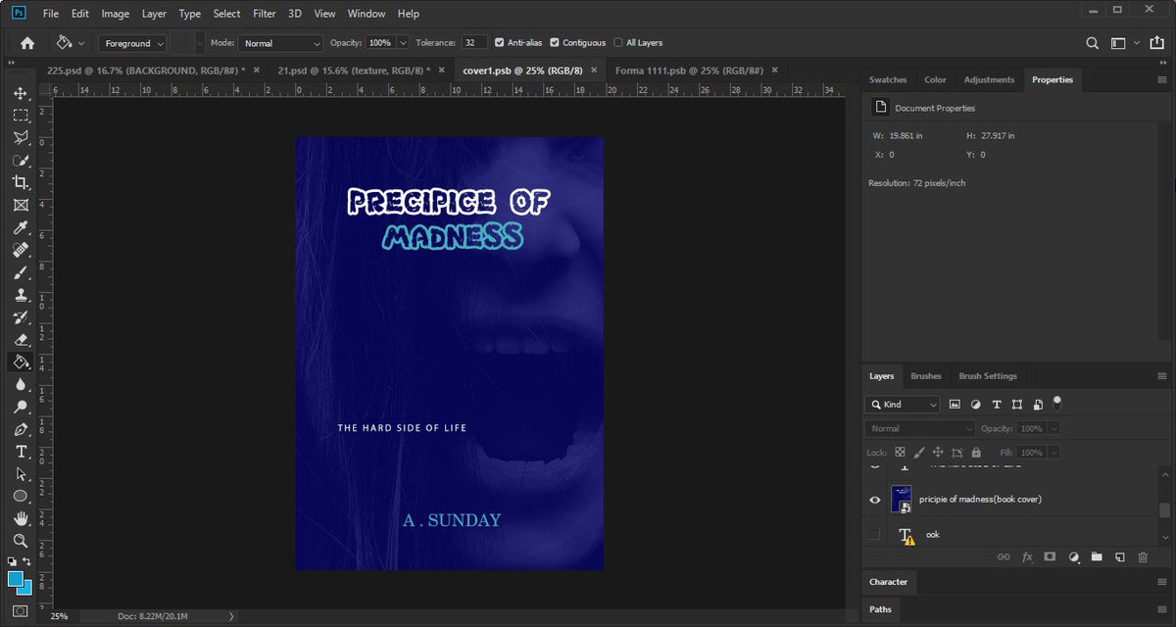This screenshot has width=1176, height=627.
Task: Enable the All Layers checkbox
Action: coord(618,43)
